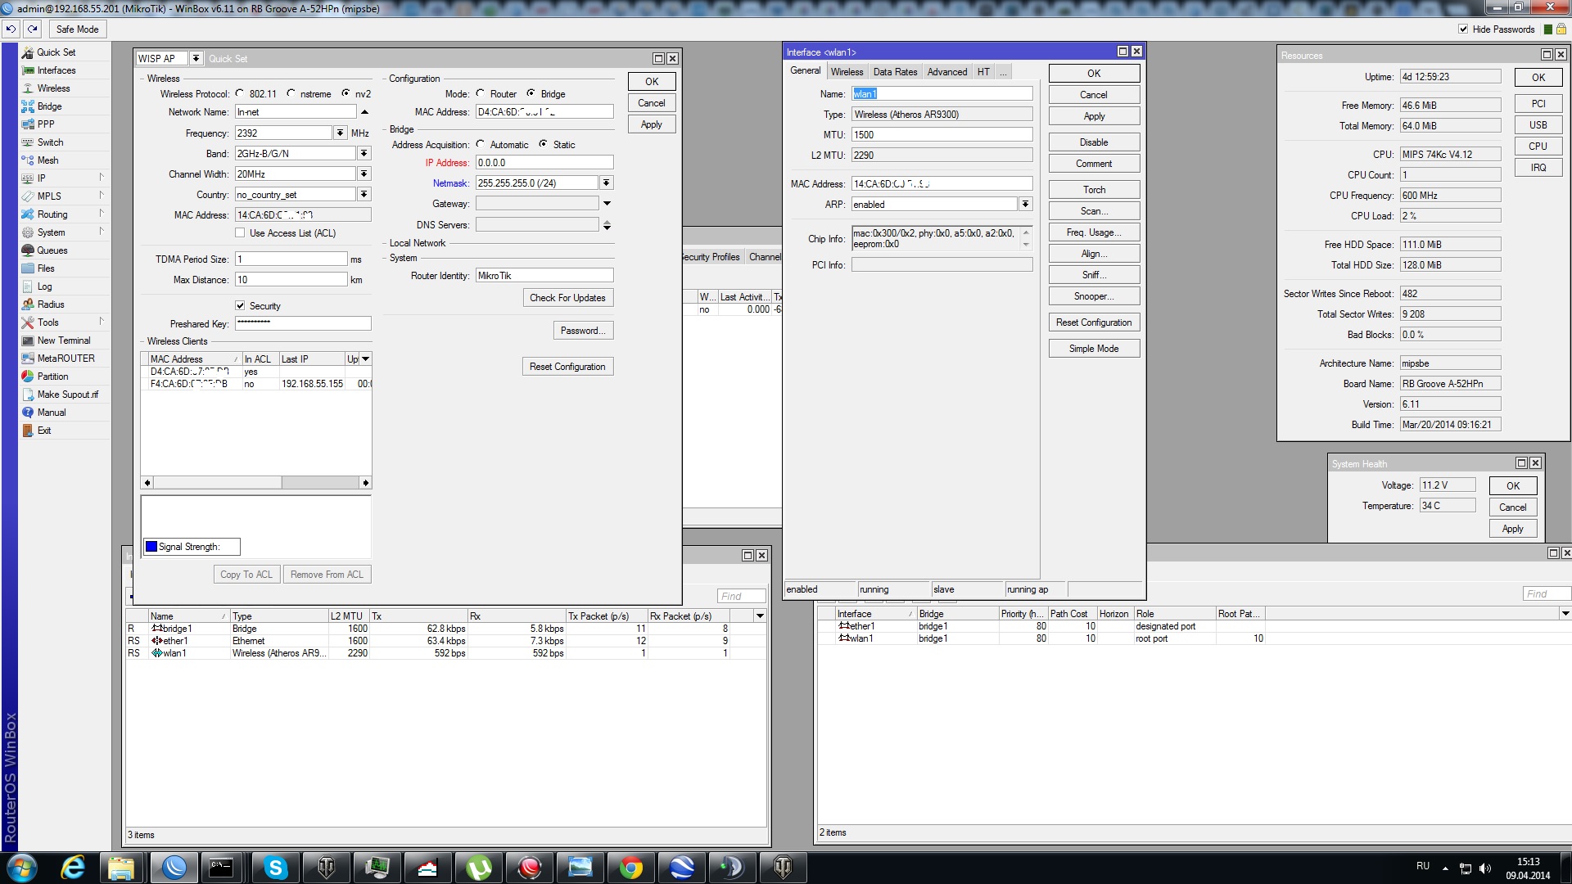Viewport: 1572px width, 884px height.
Task: Switch to the Data Rates tab
Action: (x=895, y=72)
